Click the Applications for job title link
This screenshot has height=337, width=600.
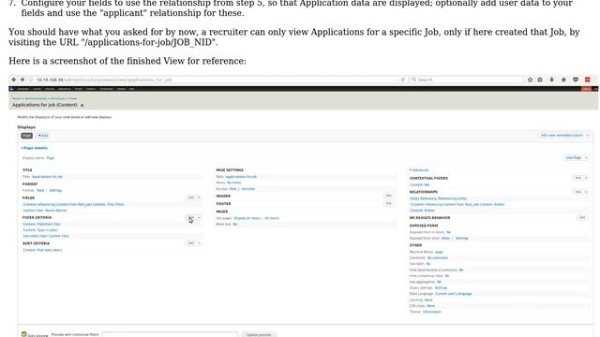click(47, 177)
